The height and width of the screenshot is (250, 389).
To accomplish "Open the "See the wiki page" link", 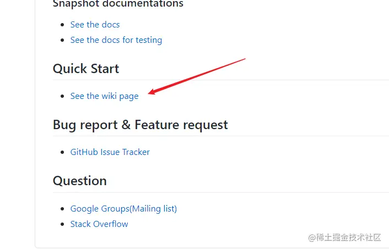I will [x=105, y=96].
